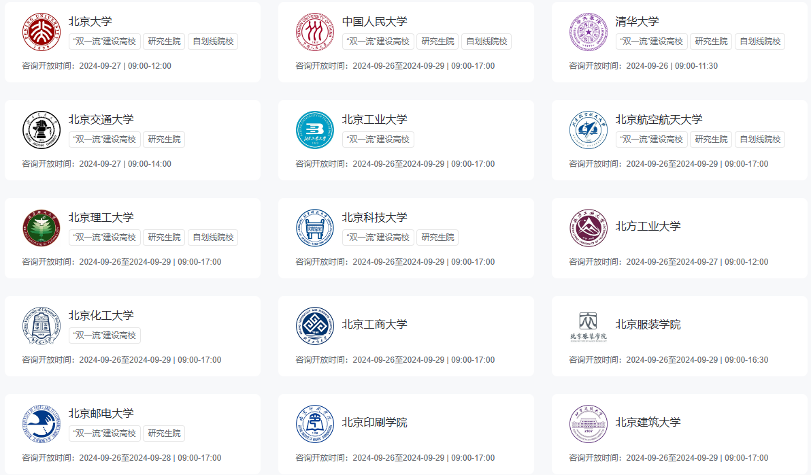Click 中国人民大学's “双一流”建设高校 tag

coord(378,42)
